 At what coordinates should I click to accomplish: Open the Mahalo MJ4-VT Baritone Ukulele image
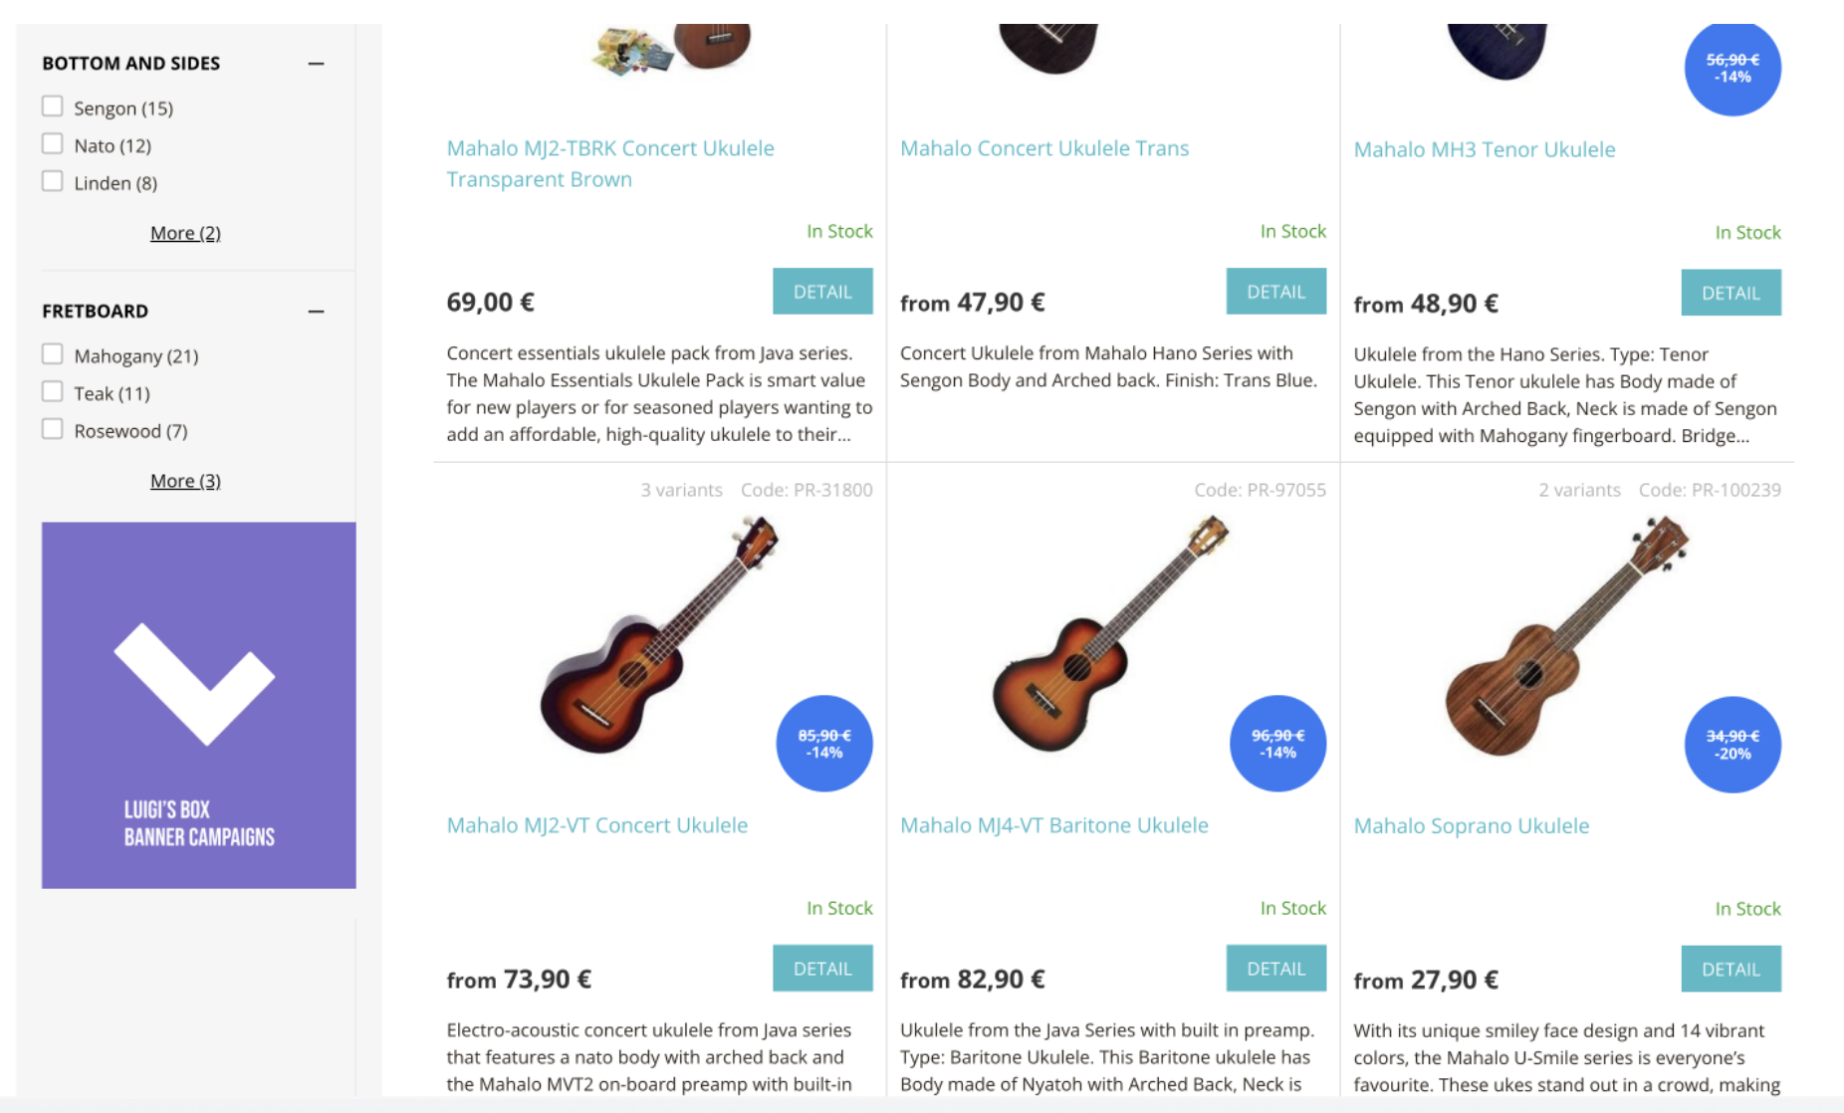pyautogui.click(x=1110, y=637)
